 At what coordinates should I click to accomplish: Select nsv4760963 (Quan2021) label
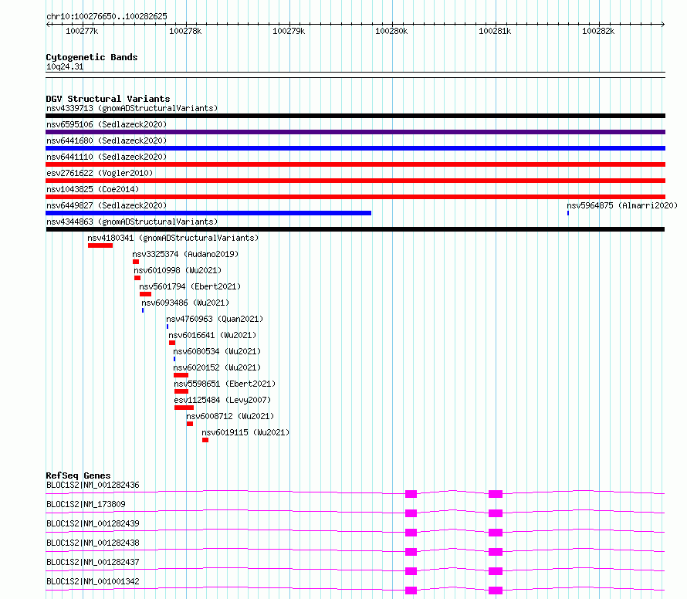click(215, 319)
